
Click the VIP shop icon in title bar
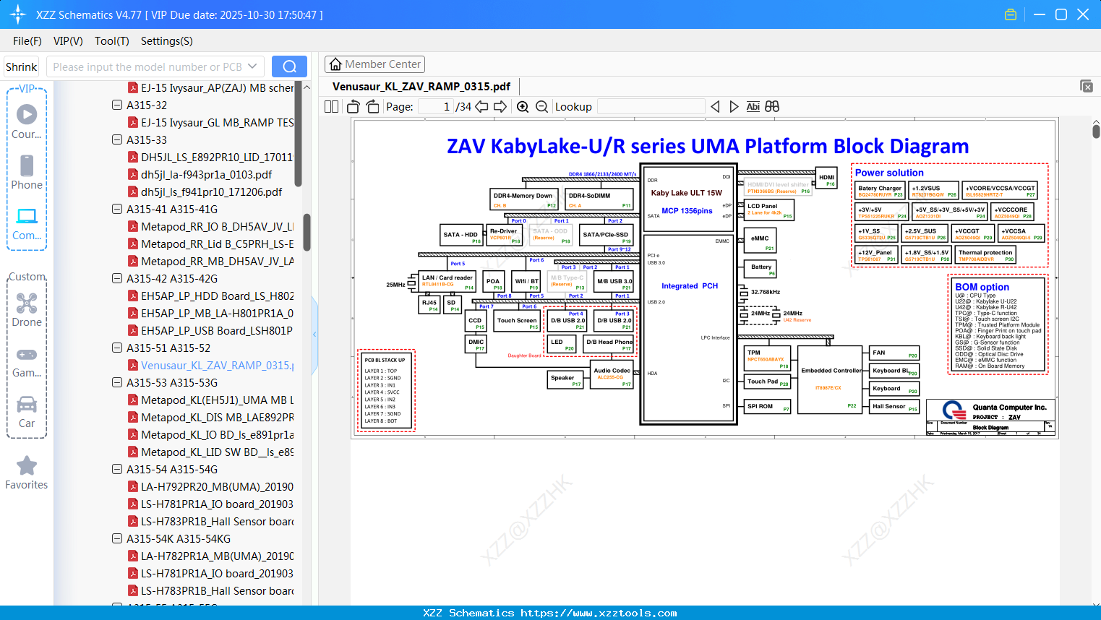1011,14
